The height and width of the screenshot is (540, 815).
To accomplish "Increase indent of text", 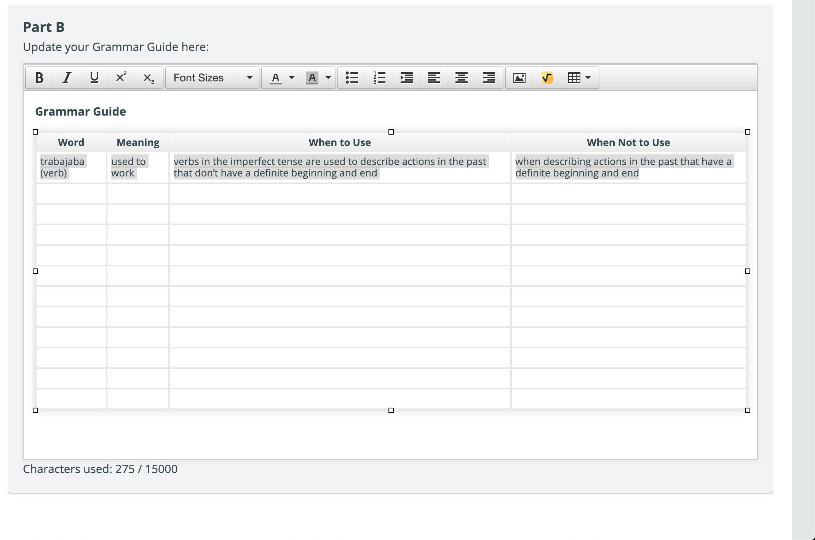I will tap(407, 78).
